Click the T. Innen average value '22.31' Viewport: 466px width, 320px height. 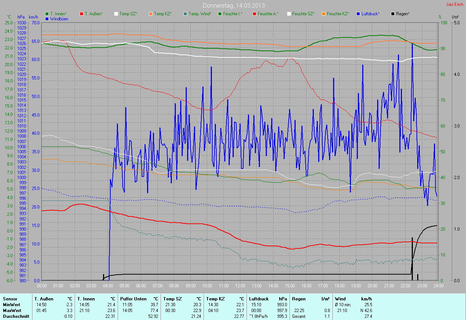coord(110,316)
